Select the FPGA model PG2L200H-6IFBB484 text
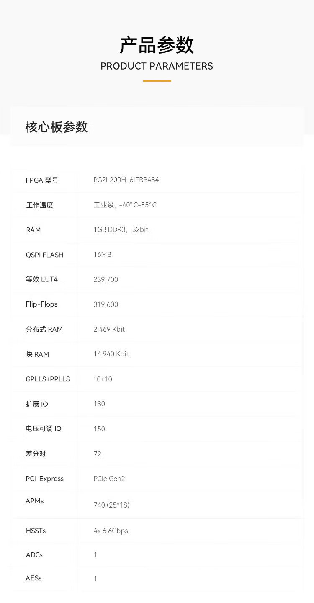The height and width of the screenshot is (603, 314). 126,180
